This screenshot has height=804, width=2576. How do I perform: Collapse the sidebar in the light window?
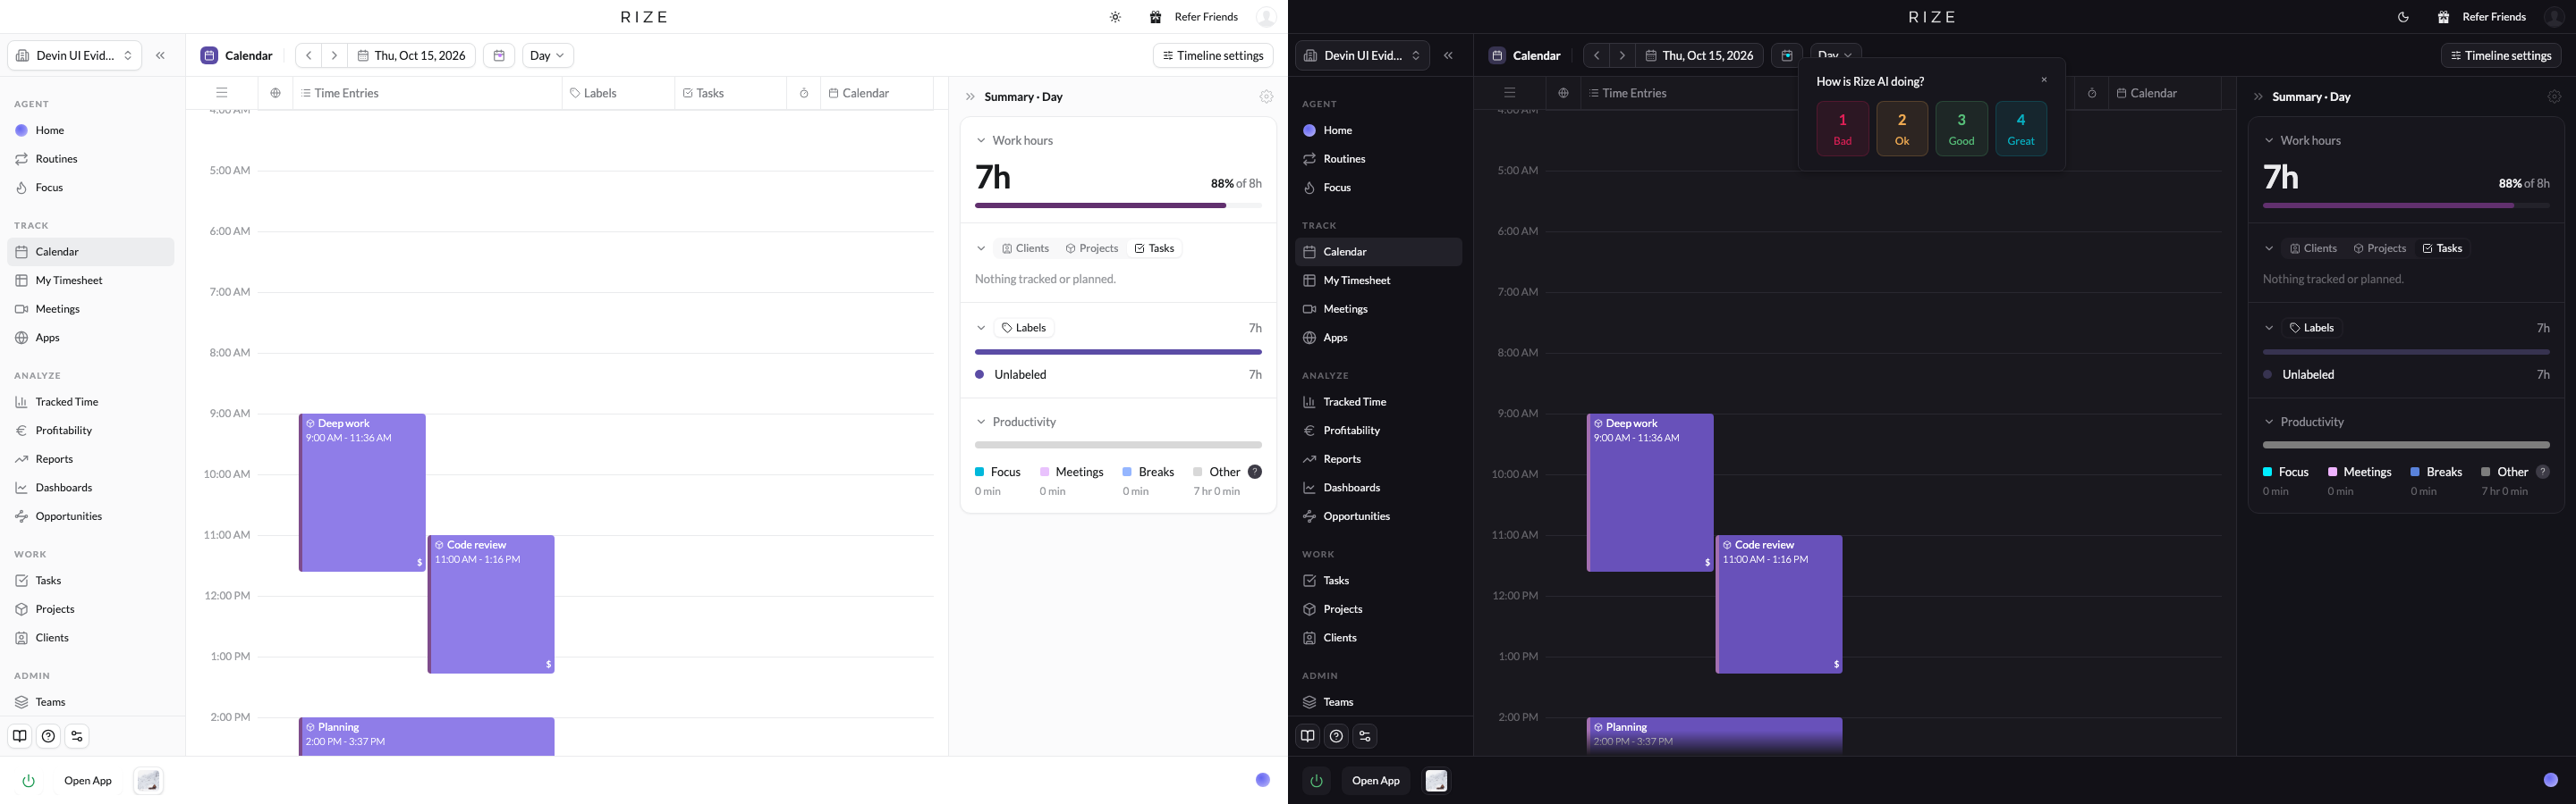pos(160,56)
